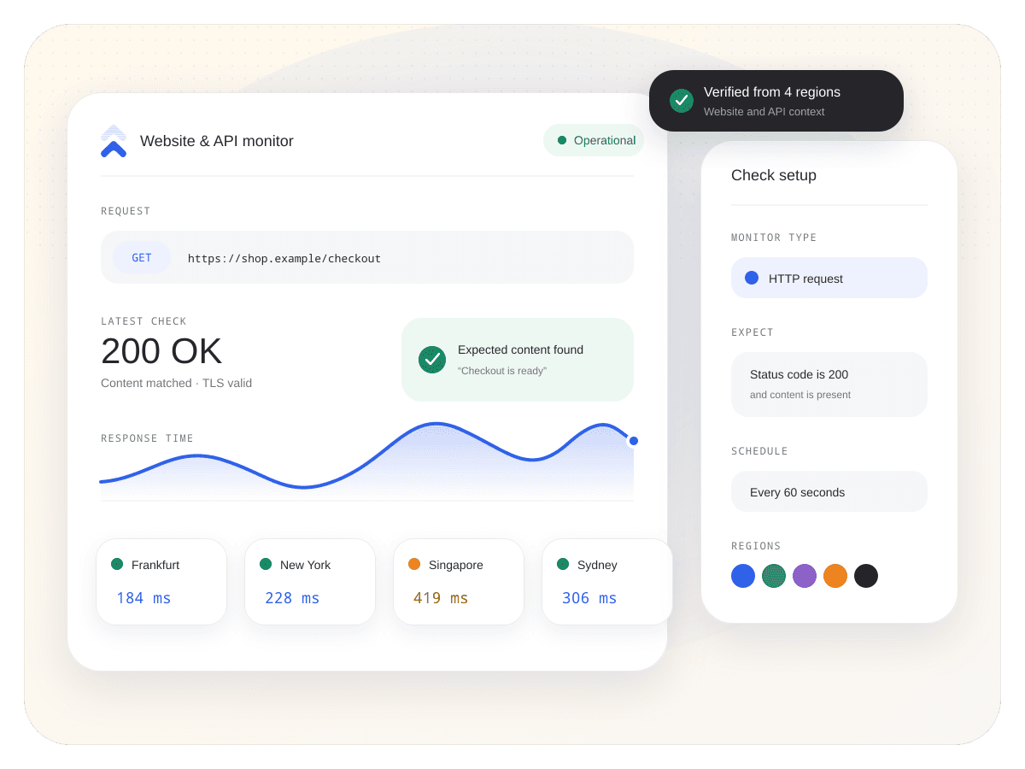Select the HTTP request radio dot
1025x769 pixels.
point(752,278)
